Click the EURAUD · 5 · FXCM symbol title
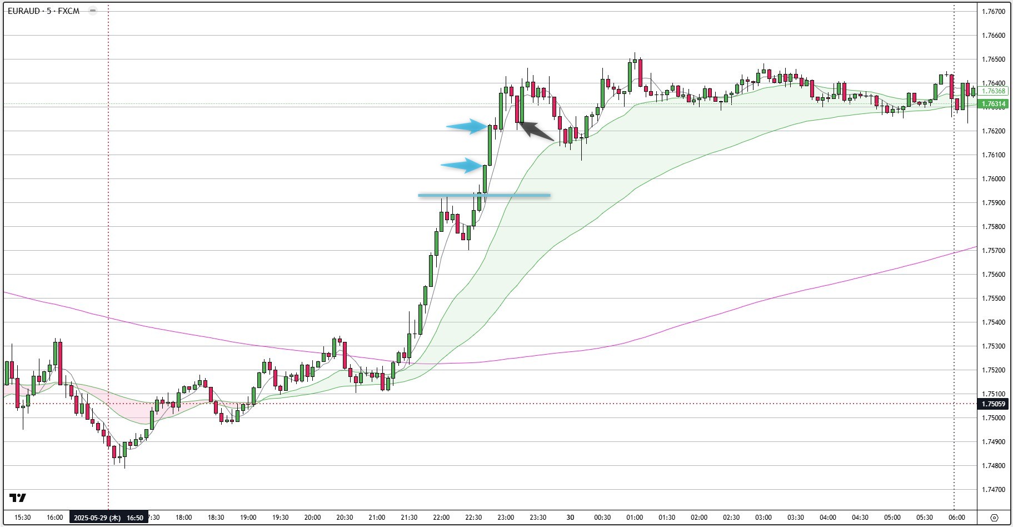 pos(43,11)
